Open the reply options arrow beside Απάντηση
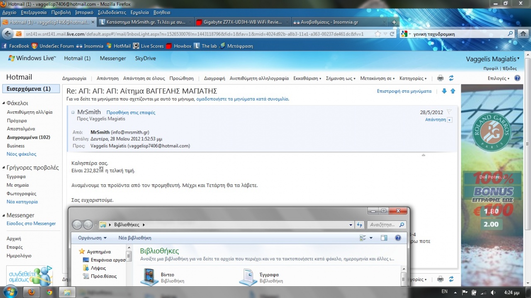 point(450,120)
